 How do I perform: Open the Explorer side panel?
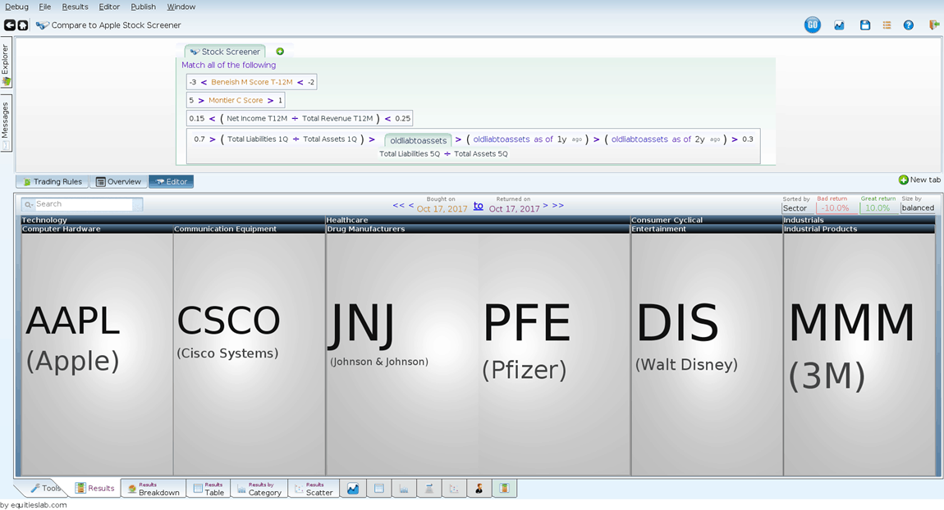tap(6, 63)
